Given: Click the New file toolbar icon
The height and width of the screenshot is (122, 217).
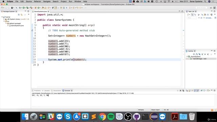Looking at the screenshot, I should coord(2,8).
